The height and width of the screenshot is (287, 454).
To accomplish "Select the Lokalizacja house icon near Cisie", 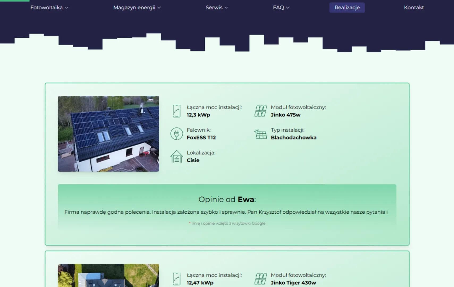I will [x=176, y=156].
